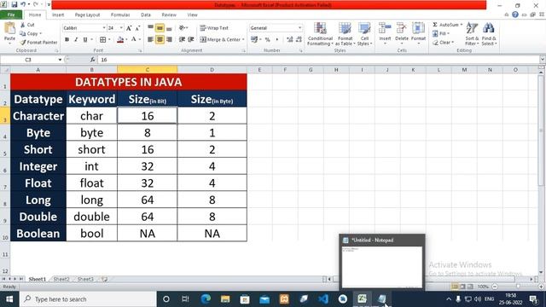Open the Clear dropdown in Editing group
Image resolution: width=546 pixels, height=307 pixels.
443,43
